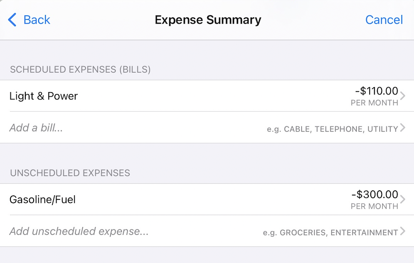Open the Gasoline/Fuel expense
This screenshot has height=263, width=414.
(x=42, y=200)
